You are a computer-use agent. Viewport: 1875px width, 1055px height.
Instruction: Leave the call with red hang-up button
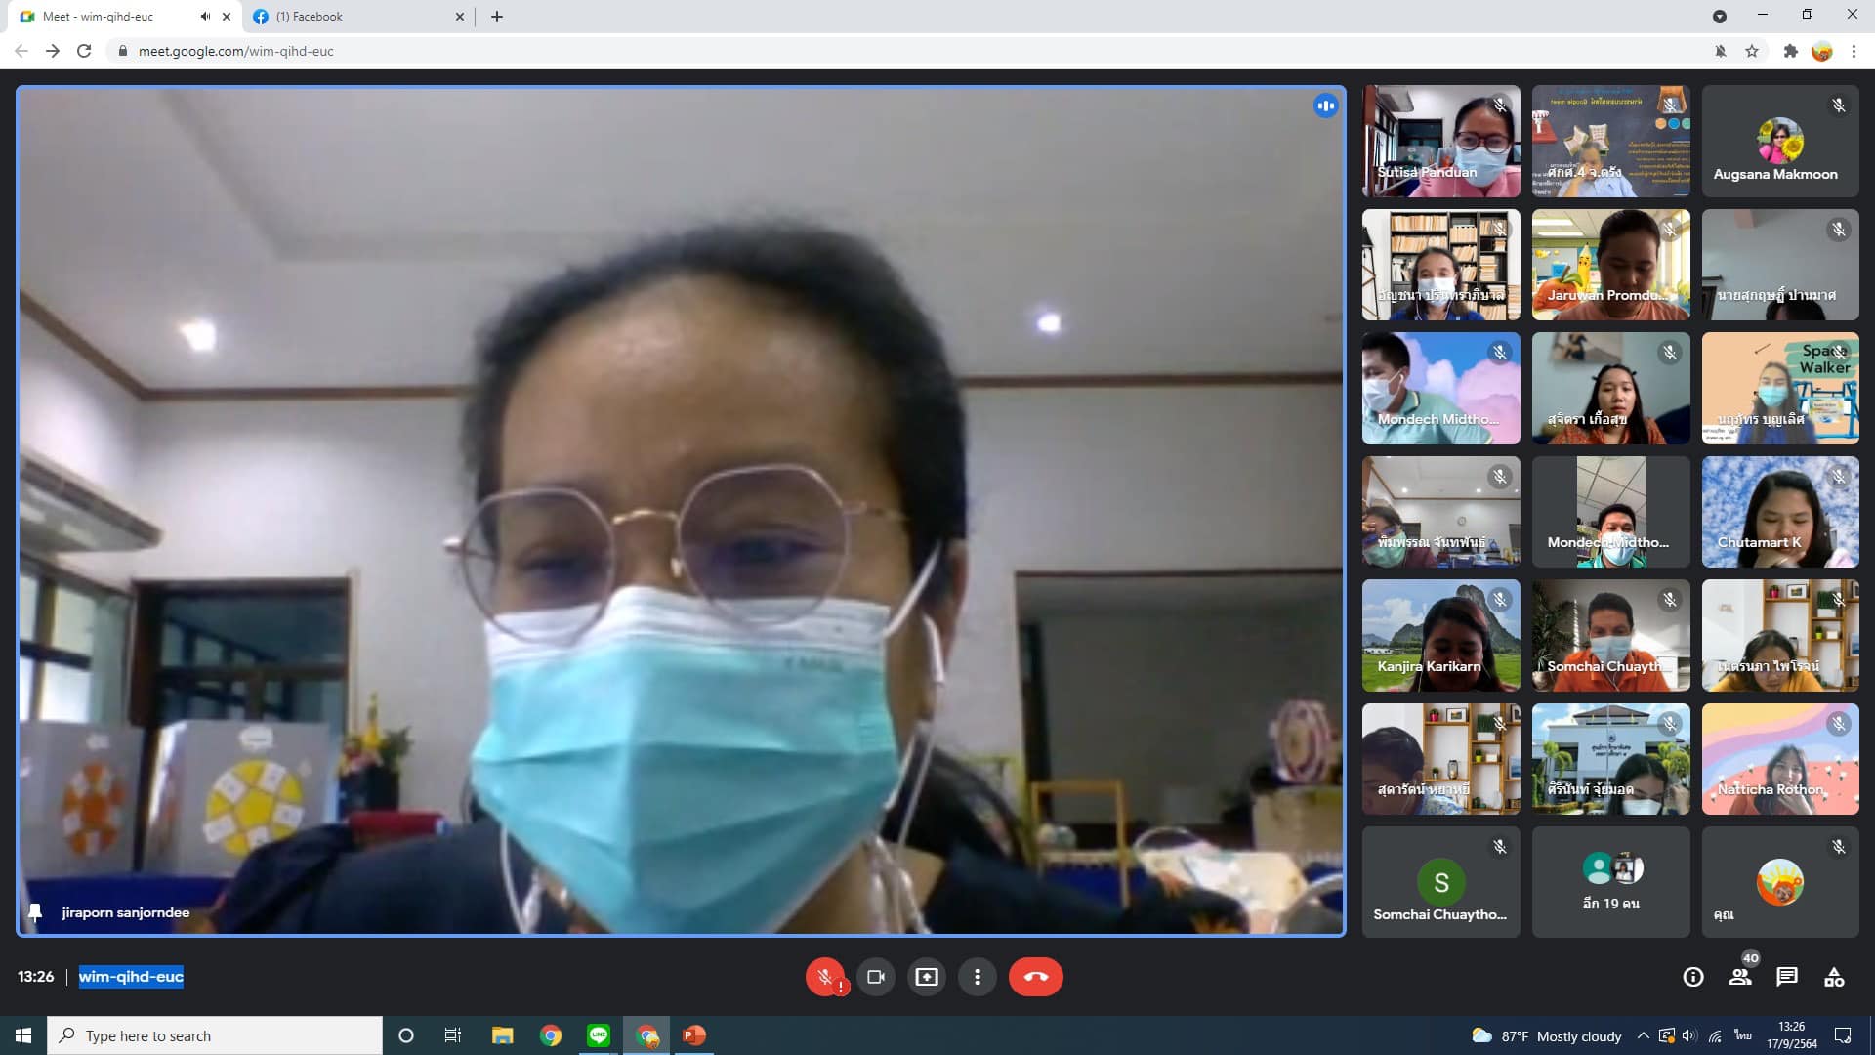pyautogui.click(x=1036, y=977)
